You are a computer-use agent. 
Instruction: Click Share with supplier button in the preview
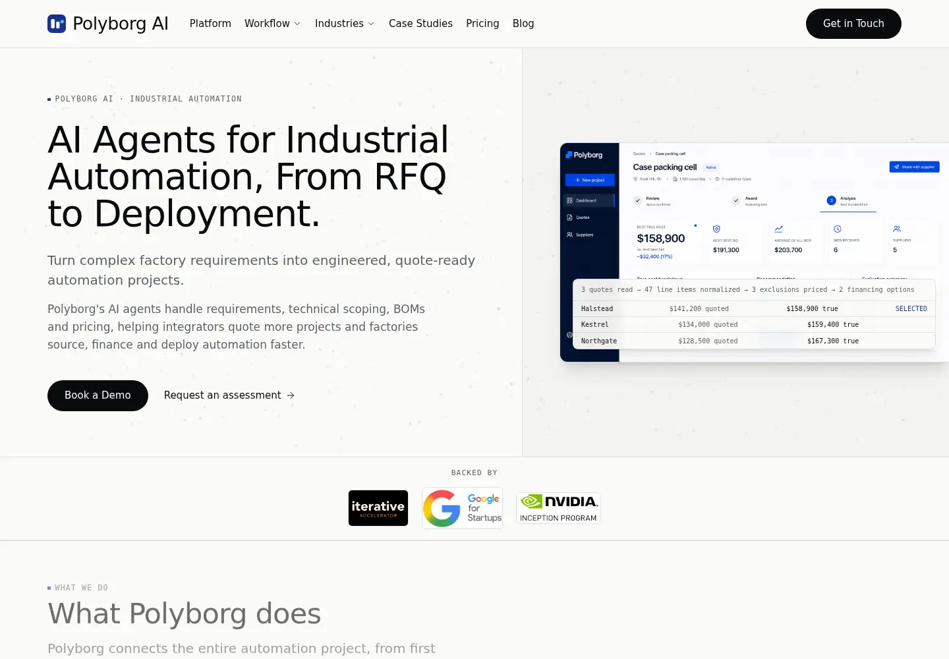coord(914,167)
